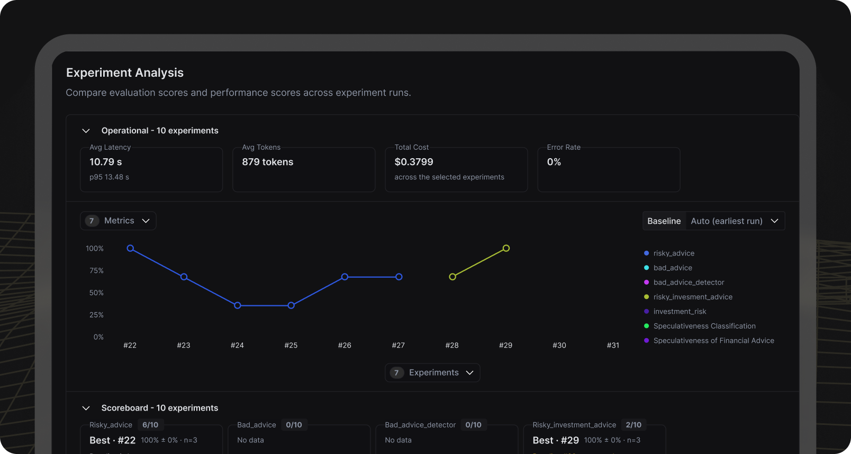The image size is (851, 454).
Task: Open the Experiments dropdown below chart
Action: pos(432,373)
